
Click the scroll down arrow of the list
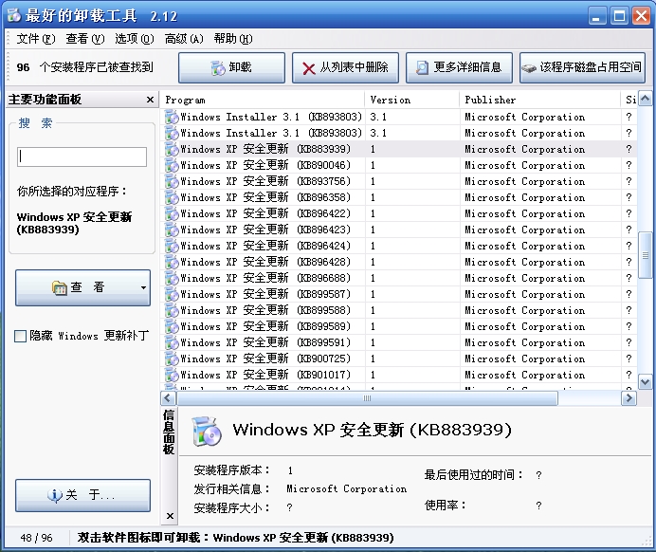(646, 381)
